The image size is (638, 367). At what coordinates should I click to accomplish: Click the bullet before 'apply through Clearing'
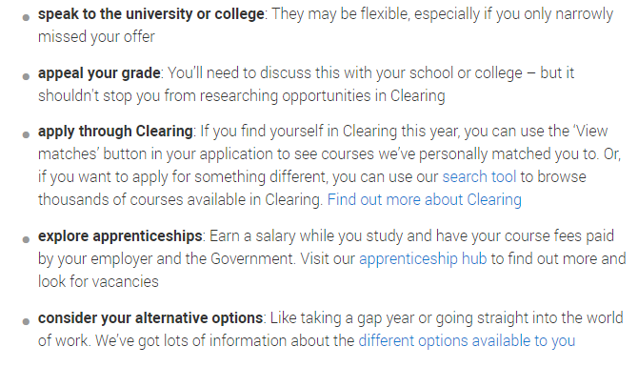coord(26,134)
